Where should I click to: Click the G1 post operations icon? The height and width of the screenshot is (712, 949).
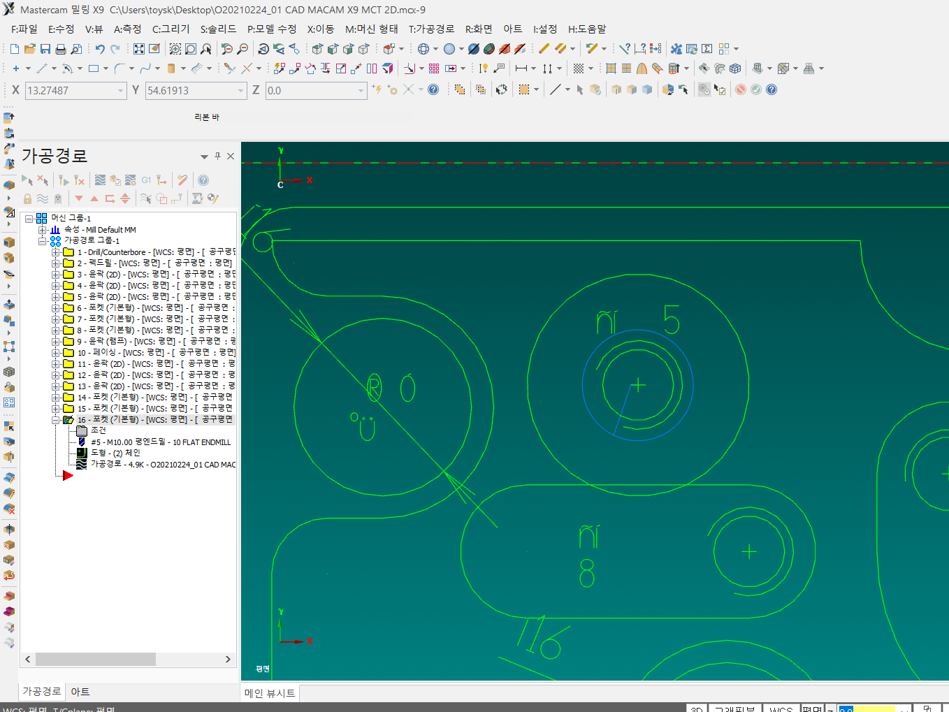(x=146, y=180)
